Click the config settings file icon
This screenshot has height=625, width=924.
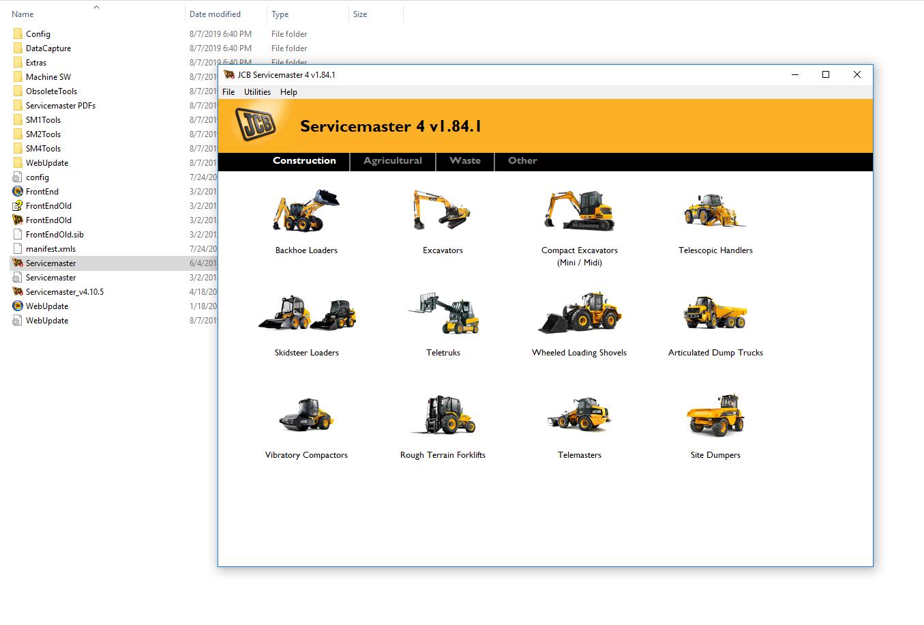pyautogui.click(x=18, y=177)
